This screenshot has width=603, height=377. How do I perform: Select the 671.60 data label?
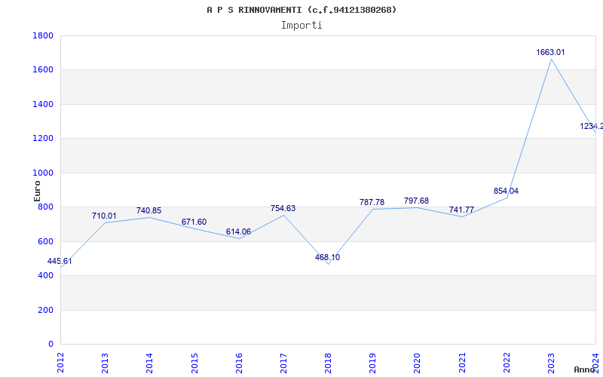pyautogui.click(x=194, y=222)
